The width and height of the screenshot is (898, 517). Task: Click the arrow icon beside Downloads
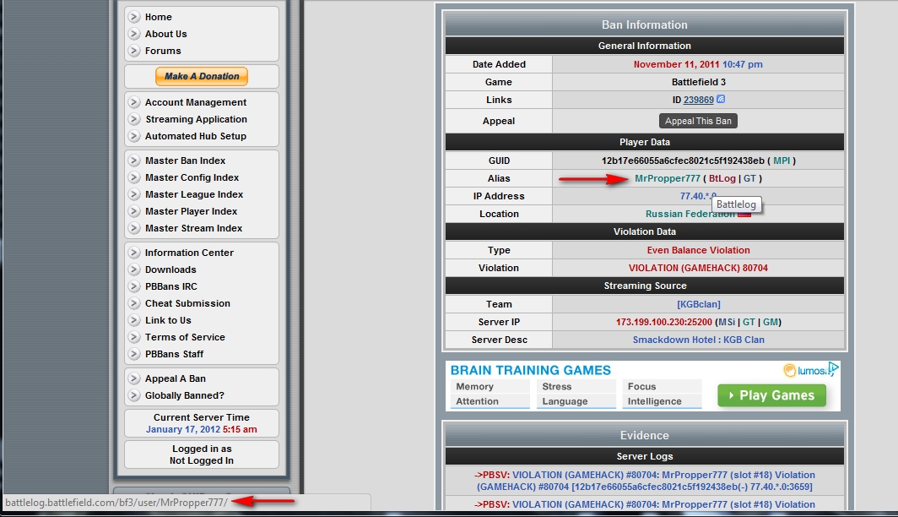coord(134,269)
